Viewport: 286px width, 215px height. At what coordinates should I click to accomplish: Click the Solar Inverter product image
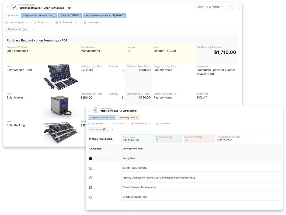click(60, 104)
